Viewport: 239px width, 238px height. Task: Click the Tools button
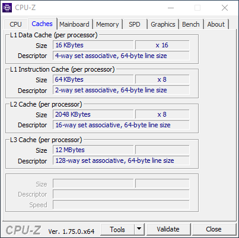[x=117, y=230]
